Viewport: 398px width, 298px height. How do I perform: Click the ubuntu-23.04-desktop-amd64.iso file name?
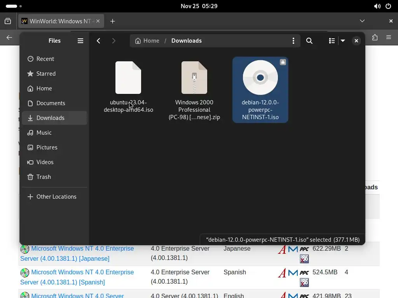(x=128, y=106)
